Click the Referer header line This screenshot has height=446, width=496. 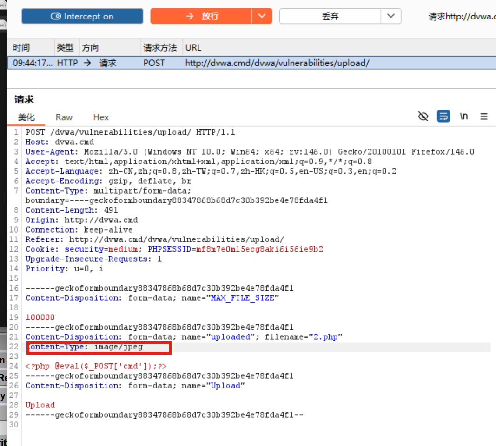[155, 239]
